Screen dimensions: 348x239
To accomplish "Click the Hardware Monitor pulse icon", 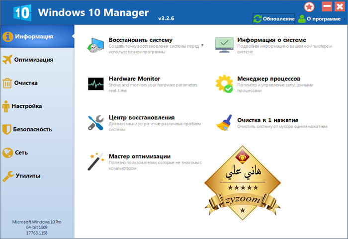I will [x=95, y=84].
